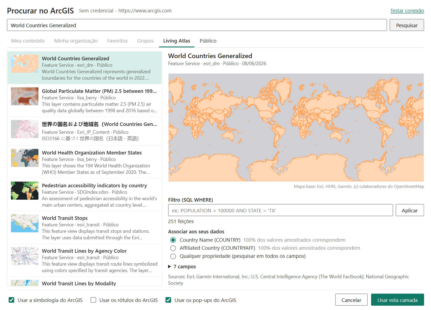Click the Filtro SQL WHERE input field

[280, 210]
